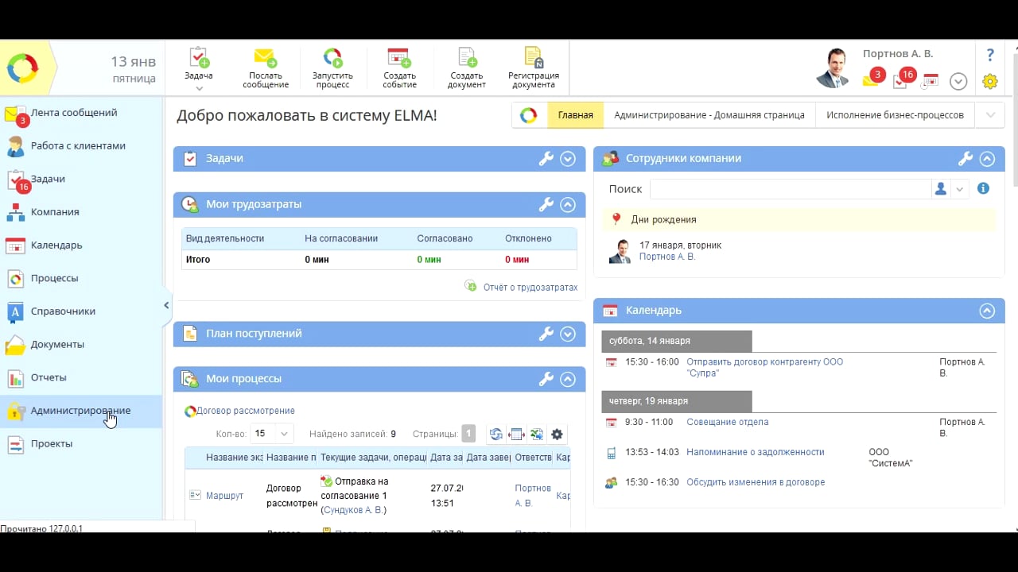Screen dimensions: 1018x572
Task: Open the calendar icon in the header
Action: pyautogui.click(x=931, y=80)
